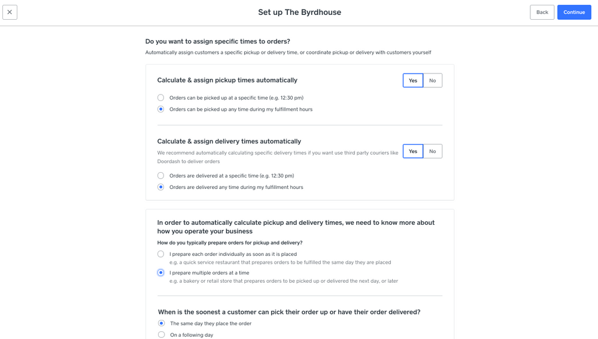Click 'Calculate & assign pickup times automatically' heading

[x=227, y=80]
